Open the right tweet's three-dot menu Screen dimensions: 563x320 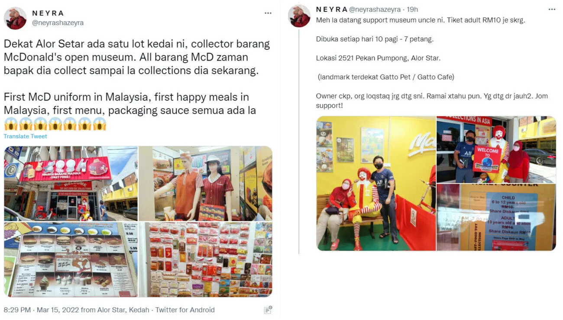(x=552, y=9)
